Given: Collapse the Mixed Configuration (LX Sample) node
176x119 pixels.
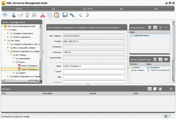Looking at the screenshot, I should point(8,51).
